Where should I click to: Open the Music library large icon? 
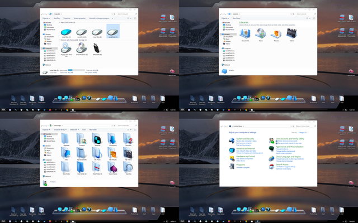click(x=261, y=33)
